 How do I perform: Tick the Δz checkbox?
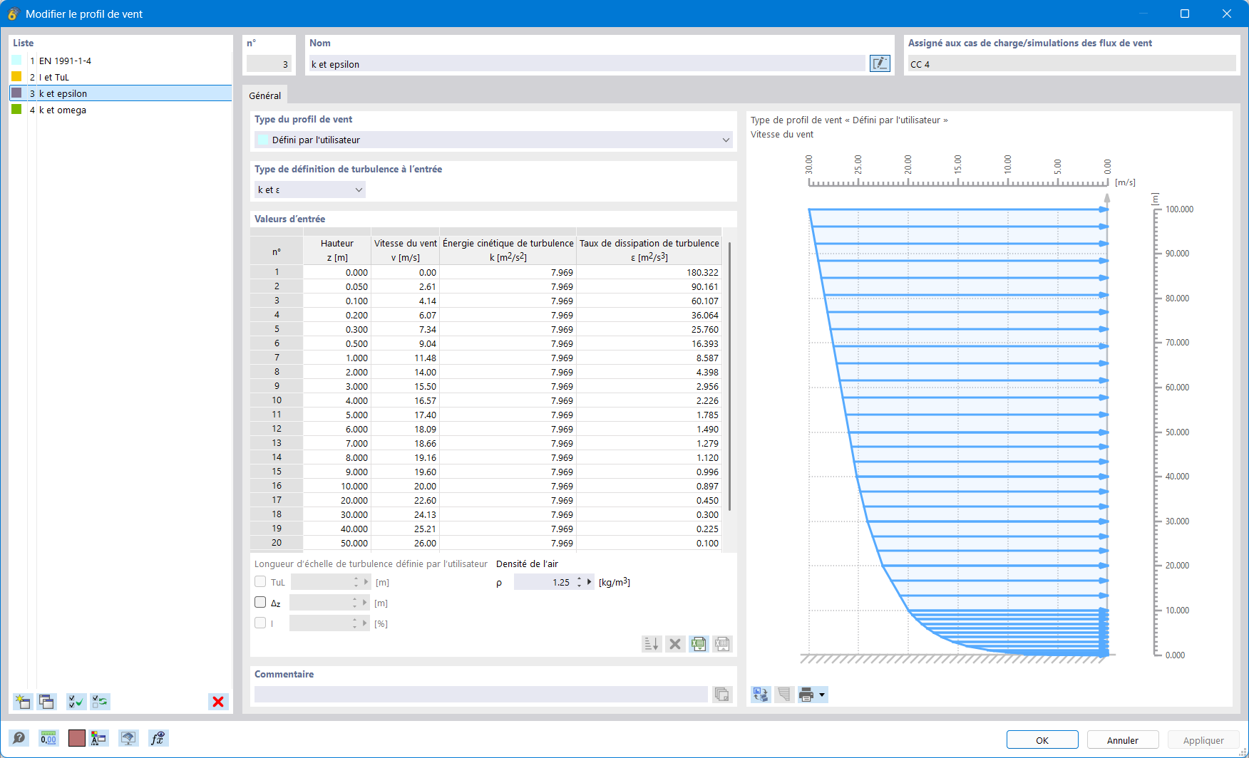pyautogui.click(x=260, y=602)
